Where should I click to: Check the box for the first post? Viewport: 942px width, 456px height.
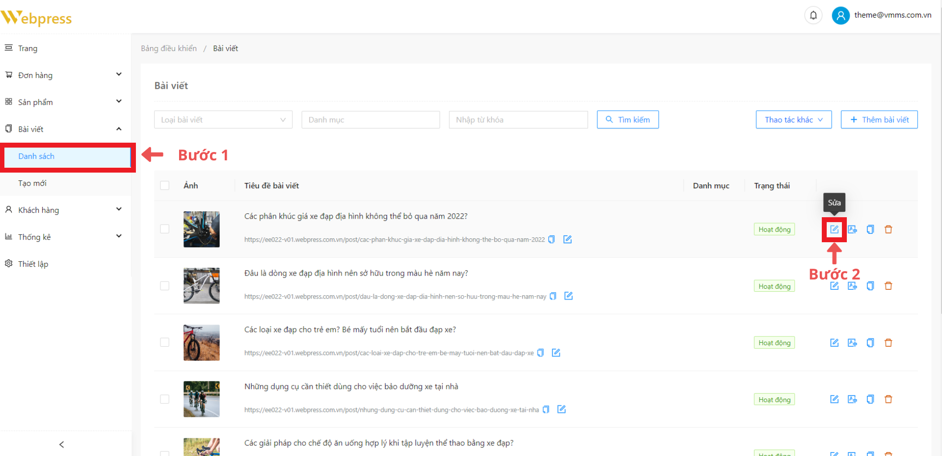point(165,229)
